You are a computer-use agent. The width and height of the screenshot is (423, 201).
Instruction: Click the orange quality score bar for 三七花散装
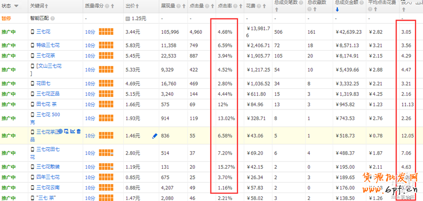(x=106, y=167)
